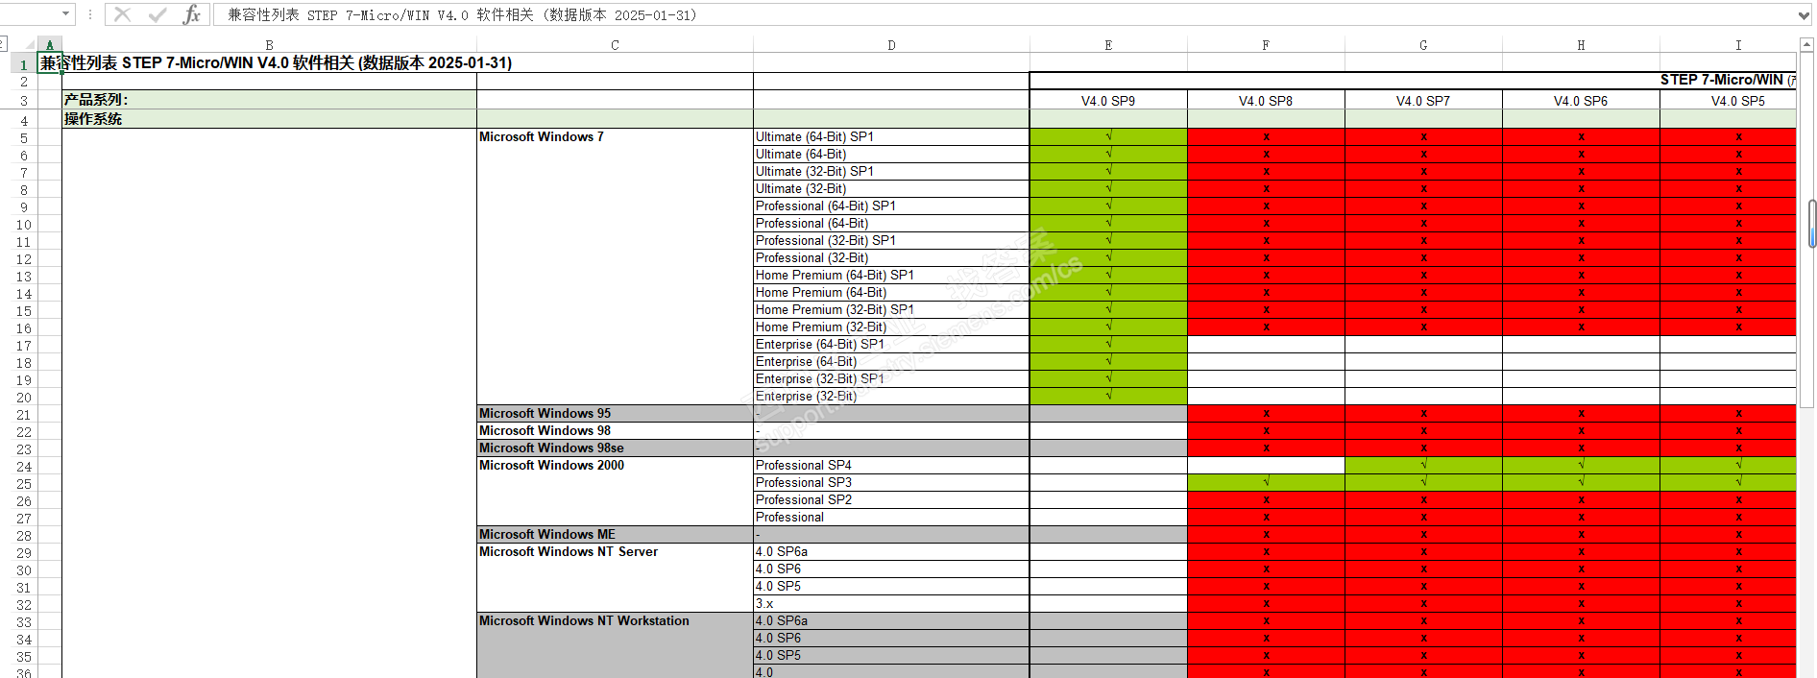Select column G header
The width and height of the screenshot is (1817, 678).
[1423, 45]
